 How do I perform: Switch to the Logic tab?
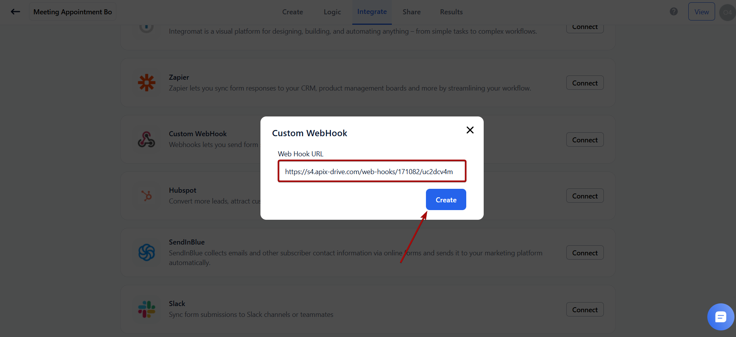[x=332, y=12]
